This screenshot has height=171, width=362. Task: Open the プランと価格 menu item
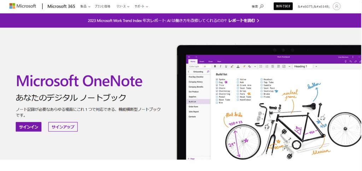[x=103, y=6]
